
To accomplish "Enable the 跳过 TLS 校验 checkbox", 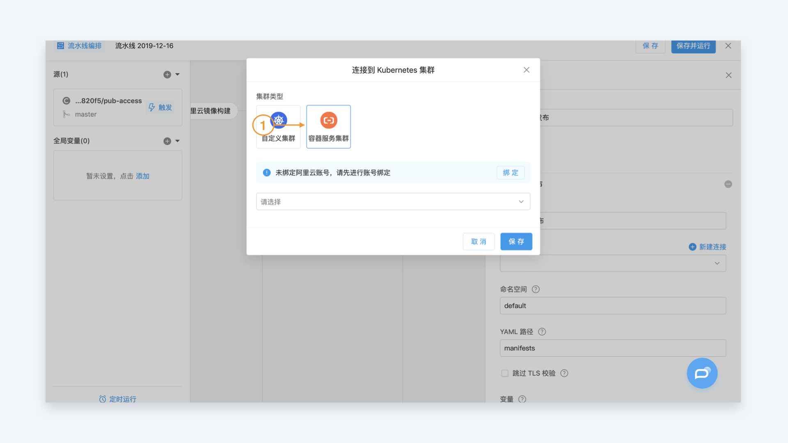I will coord(505,373).
